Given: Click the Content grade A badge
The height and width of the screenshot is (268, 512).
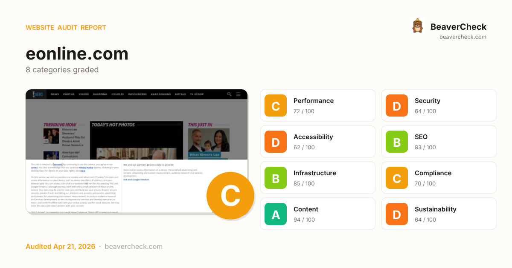Looking at the screenshot, I should (x=276, y=214).
